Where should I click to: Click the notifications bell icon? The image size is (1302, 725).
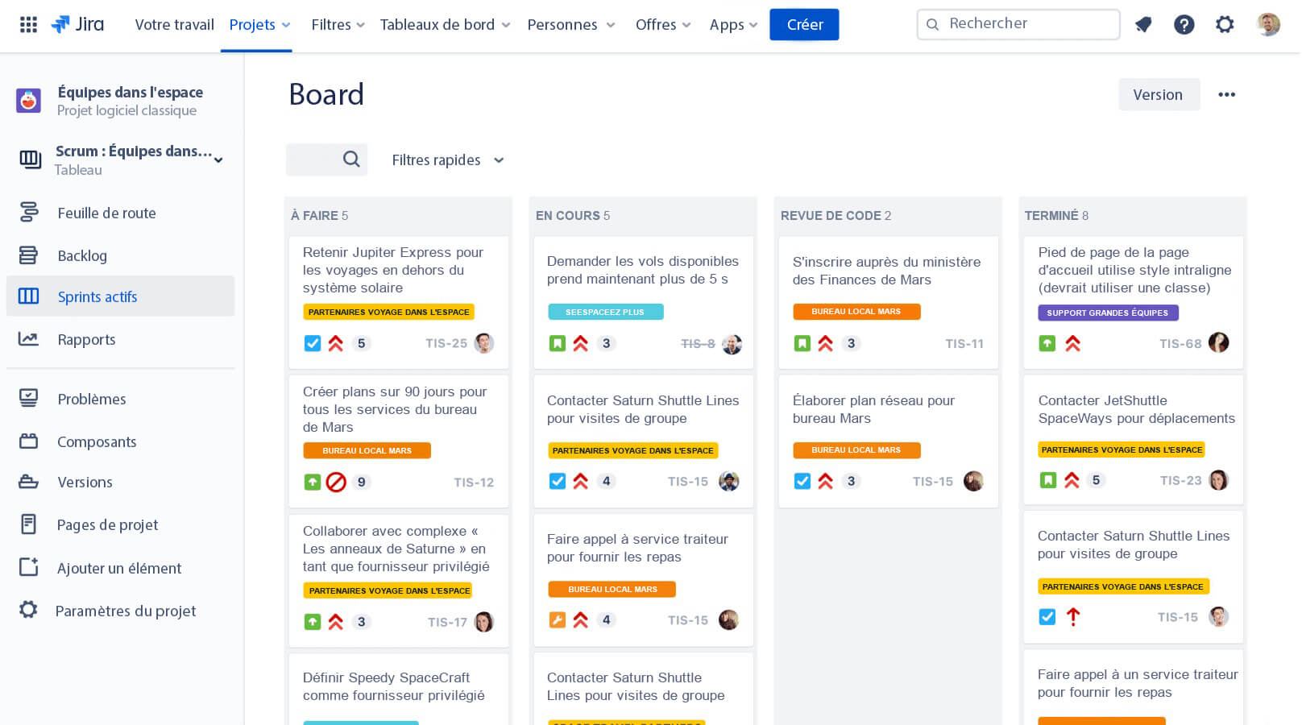pyautogui.click(x=1142, y=24)
